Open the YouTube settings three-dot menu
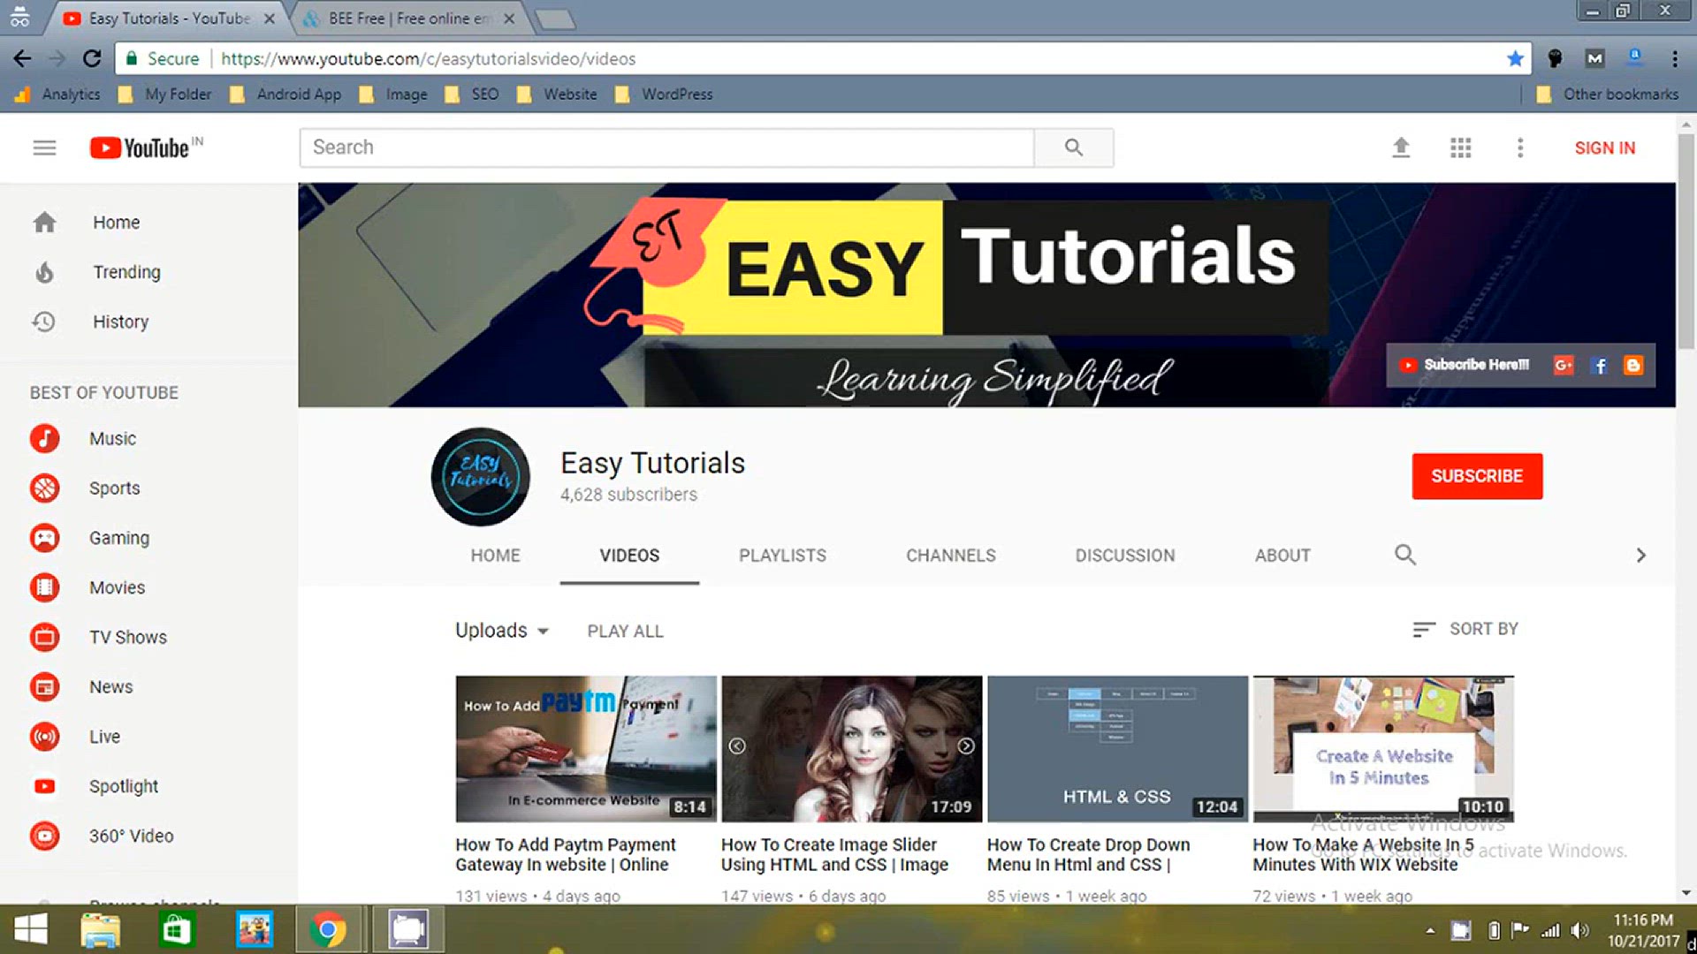Image resolution: width=1697 pixels, height=954 pixels. 1520,148
